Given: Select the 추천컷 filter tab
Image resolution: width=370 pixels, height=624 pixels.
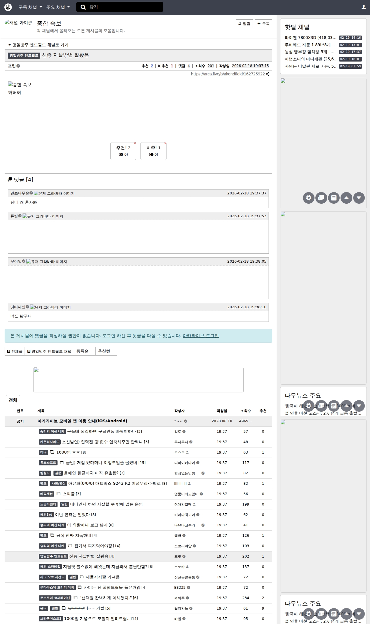Looking at the screenshot, I should 106,351.
